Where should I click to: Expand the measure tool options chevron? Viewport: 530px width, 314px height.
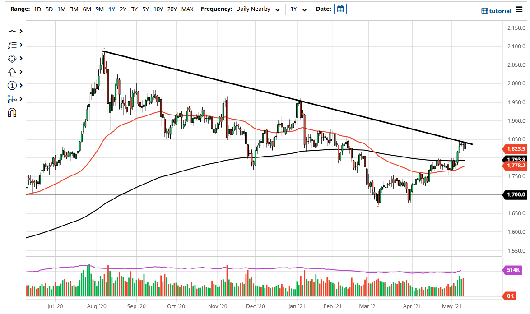click(21, 99)
